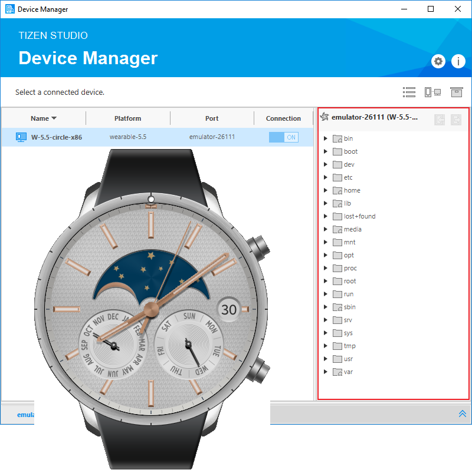Click the Platform column header
The height and width of the screenshot is (473, 472).
[127, 118]
